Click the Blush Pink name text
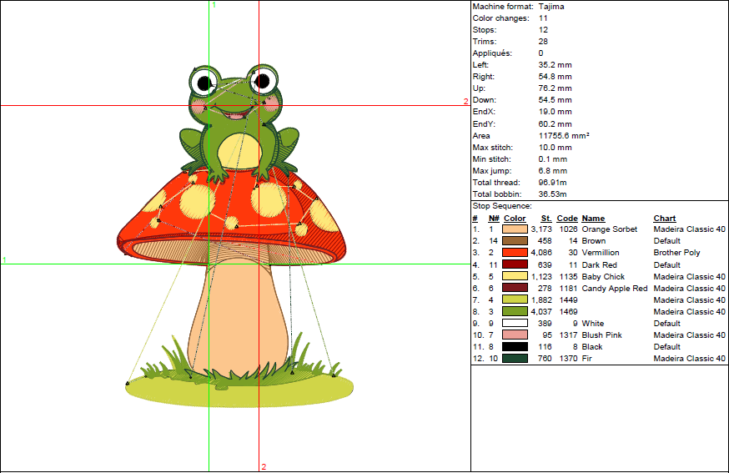This screenshot has height=473, width=729. coord(601,335)
